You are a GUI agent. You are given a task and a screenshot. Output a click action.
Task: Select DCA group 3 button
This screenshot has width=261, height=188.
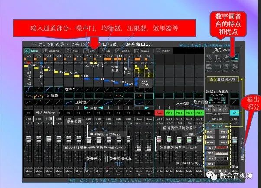(220, 110)
